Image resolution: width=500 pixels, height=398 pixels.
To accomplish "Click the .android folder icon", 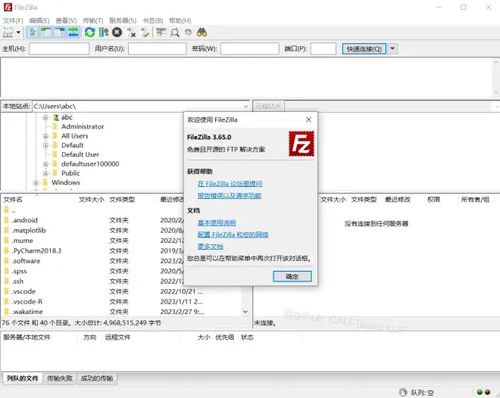I will pos(6,220).
